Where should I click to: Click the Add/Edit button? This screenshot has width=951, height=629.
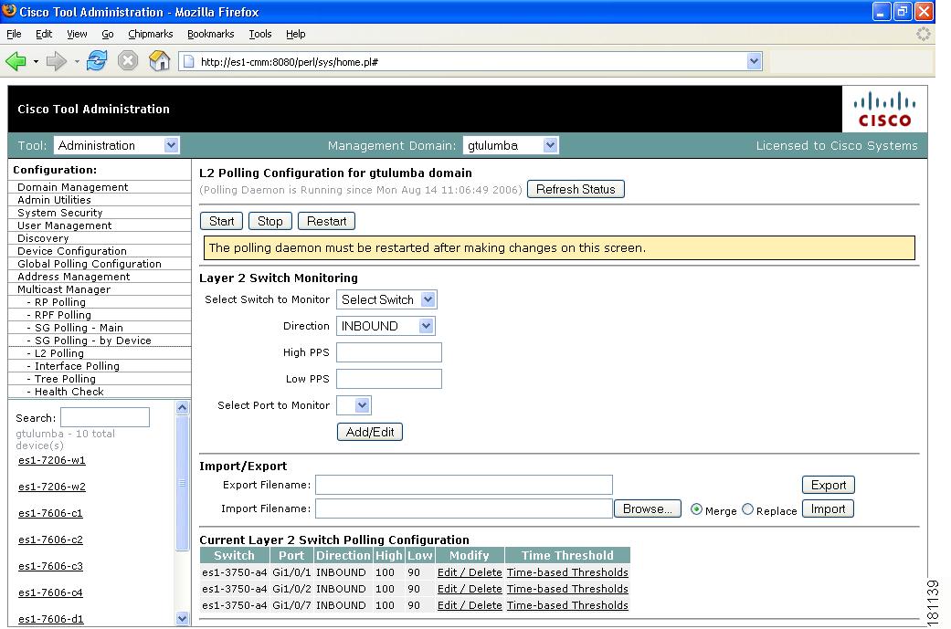370,432
